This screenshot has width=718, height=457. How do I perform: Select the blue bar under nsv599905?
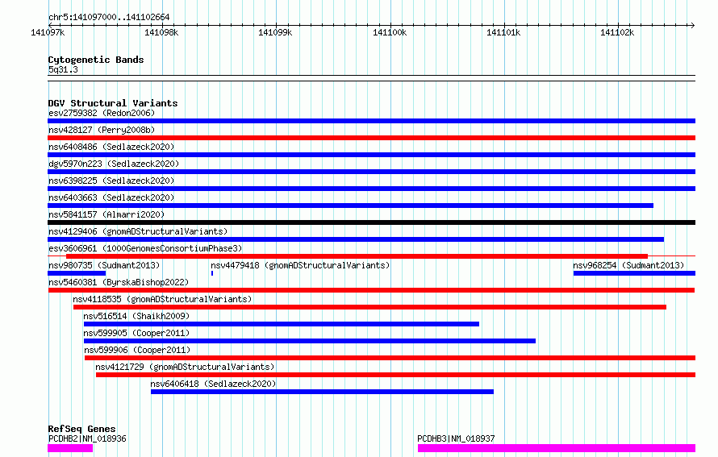(x=310, y=341)
